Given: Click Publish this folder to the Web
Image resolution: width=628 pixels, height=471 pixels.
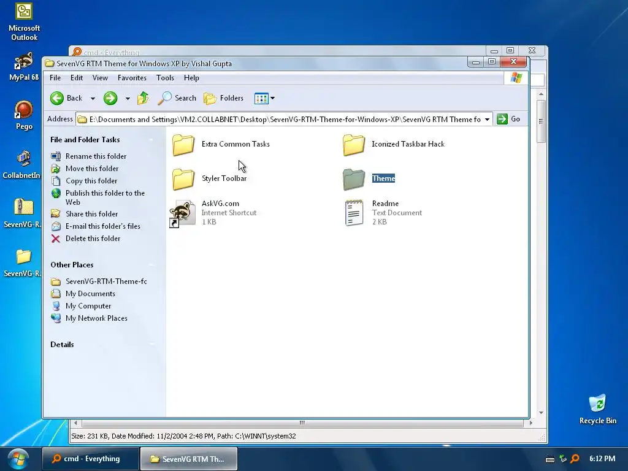Looking at the screenshot, I should (x=105, y=197).
